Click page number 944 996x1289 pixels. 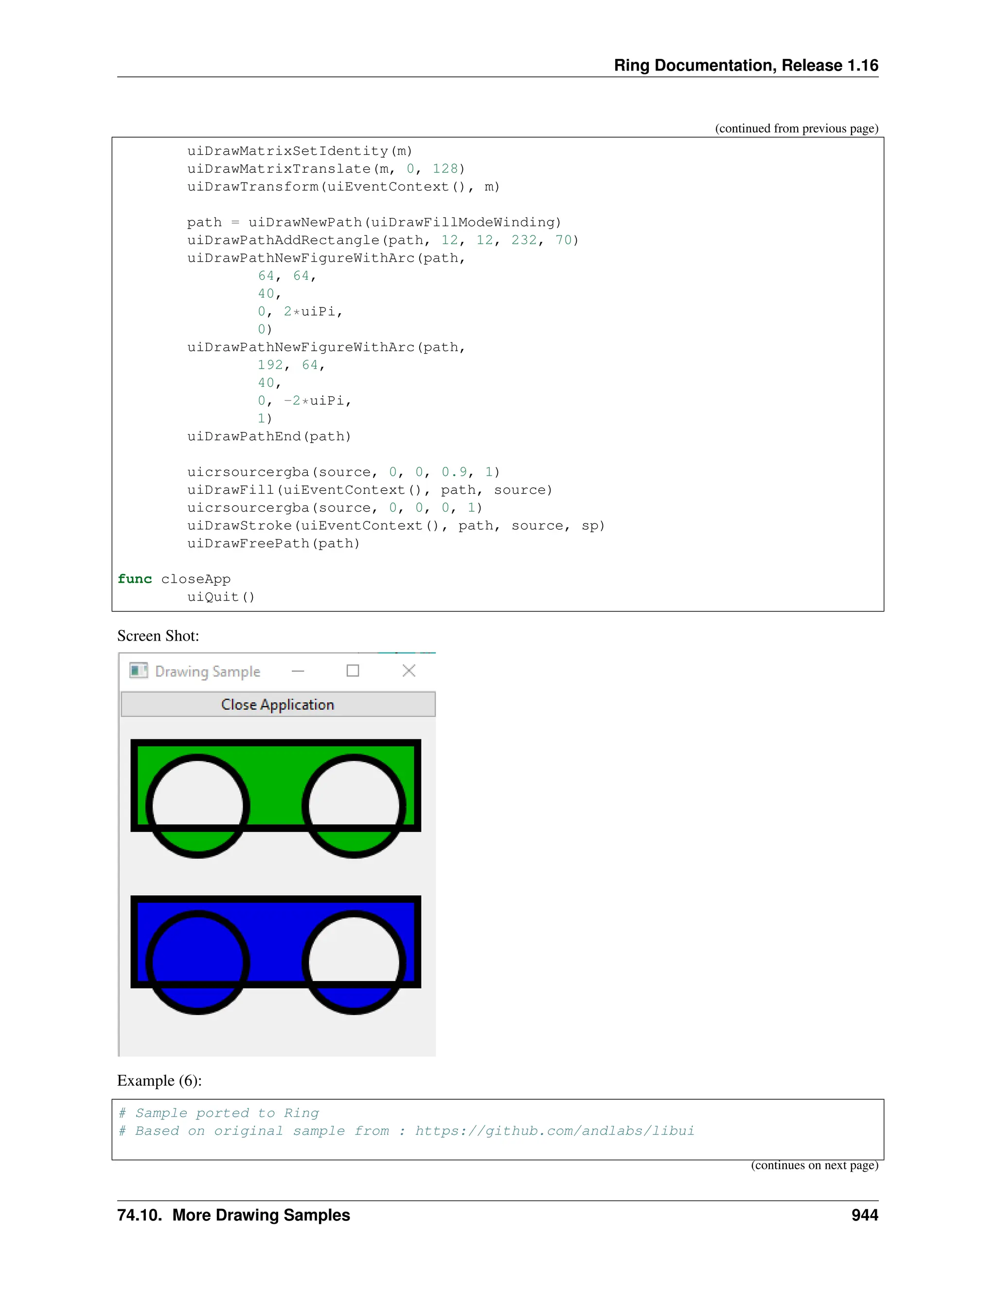pyautogui.click(x=864, y=1215)
